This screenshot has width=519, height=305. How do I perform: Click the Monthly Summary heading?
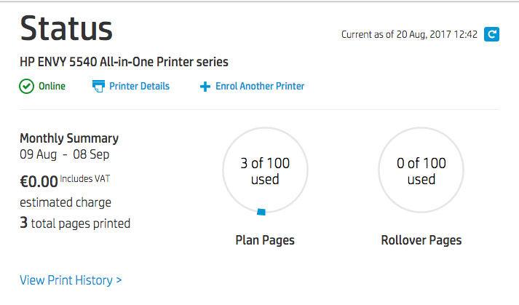pos(69,138)
